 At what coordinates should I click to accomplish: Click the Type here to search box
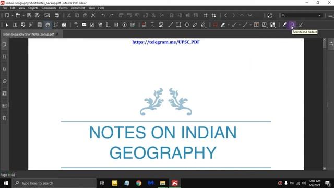54,183
